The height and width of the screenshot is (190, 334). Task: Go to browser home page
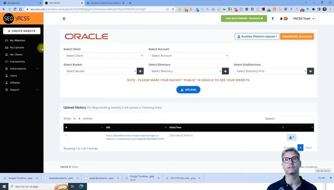coord(21,9)
